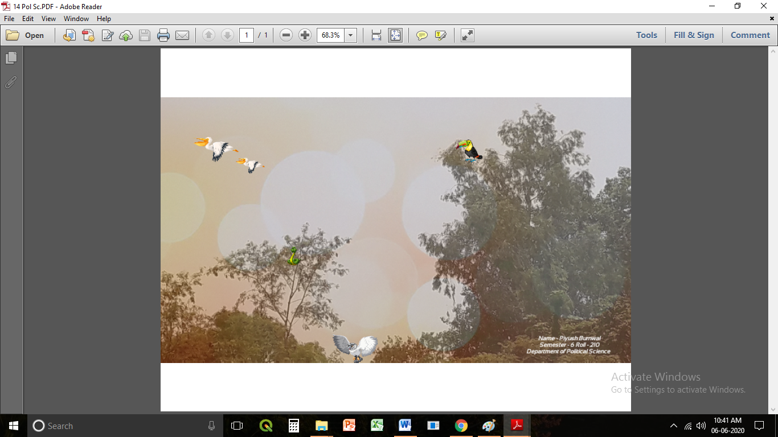Toggle fit to window width scrolling

tap(376, 35)
